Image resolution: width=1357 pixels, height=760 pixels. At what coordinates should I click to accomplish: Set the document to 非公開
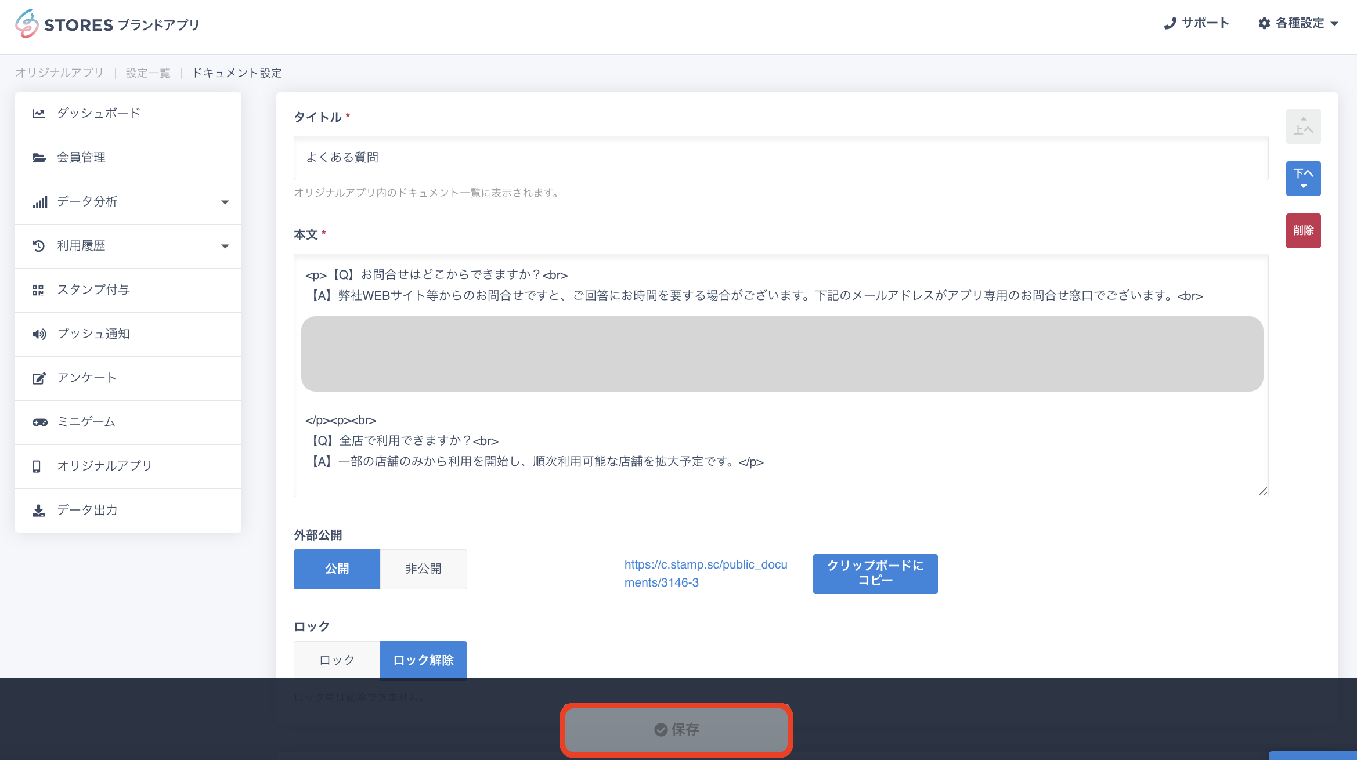(x=423, y=569)
